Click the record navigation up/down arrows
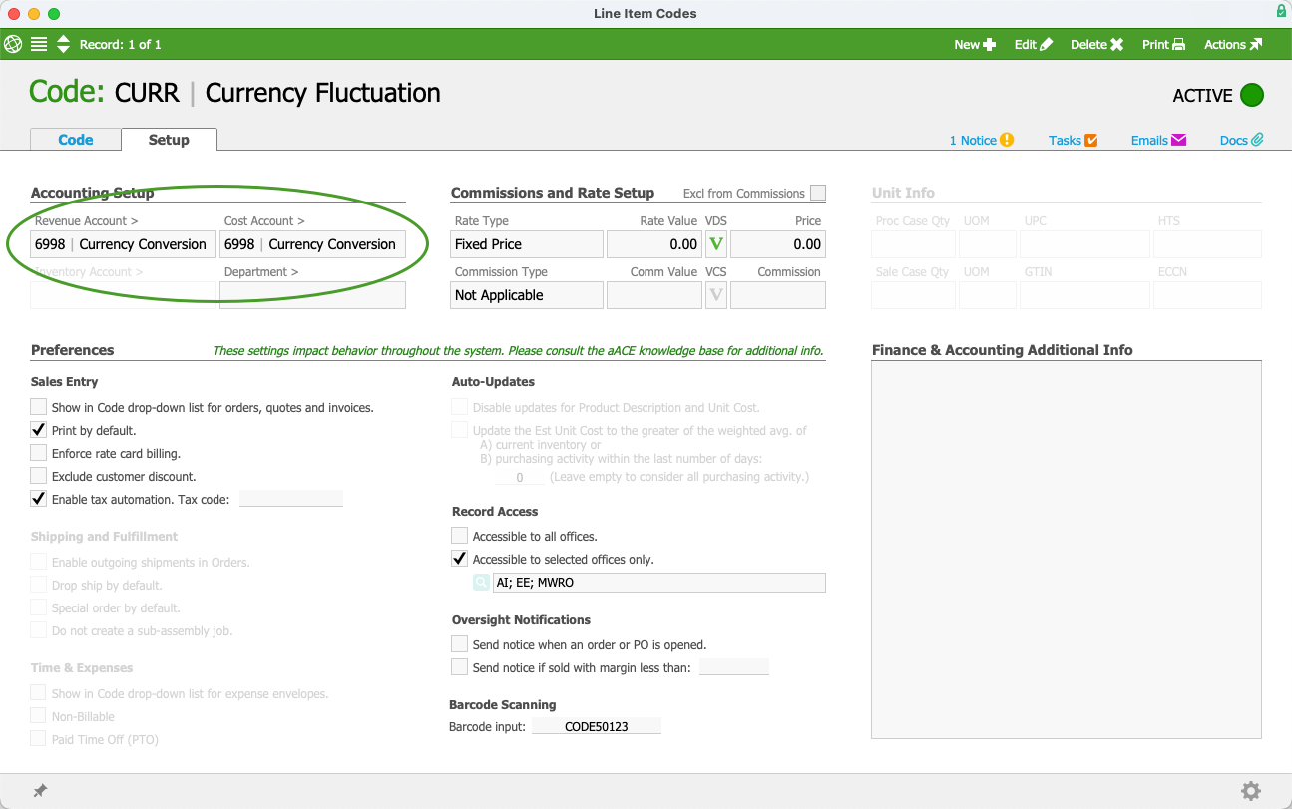 (63, 44)
